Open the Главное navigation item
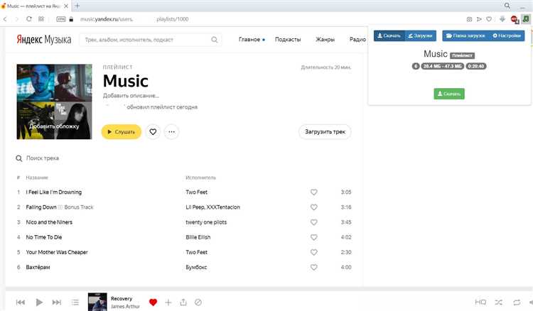 pyautogui.click(x=249, y=39)
